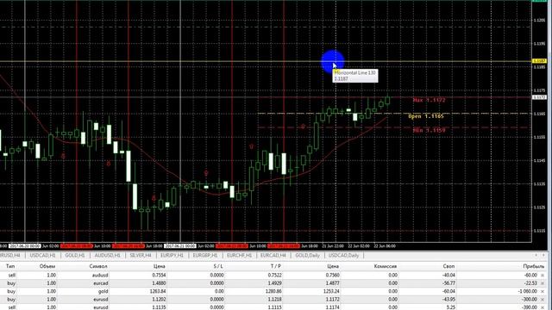552x310 pixels.
Task: Click eurusd swap value -43.95
Action: 448,300
